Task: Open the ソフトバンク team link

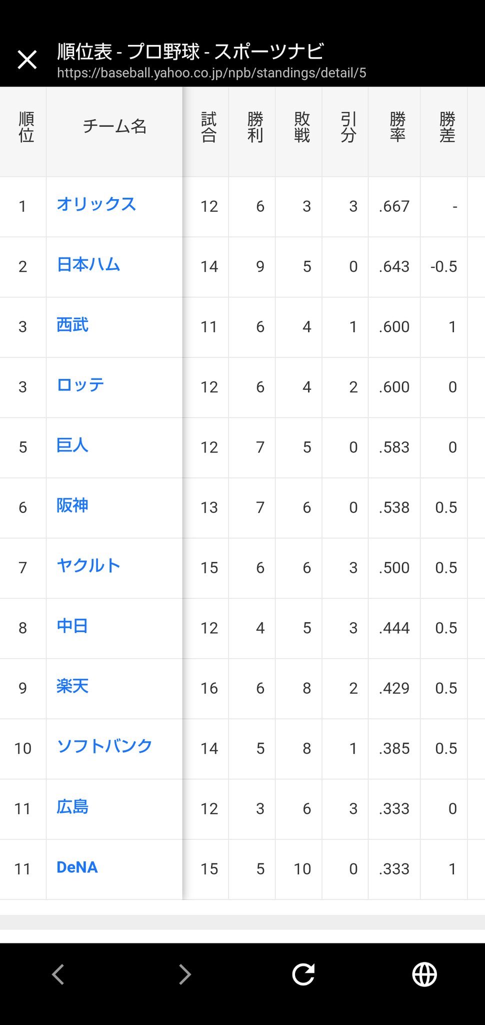Action: point(104,746)
